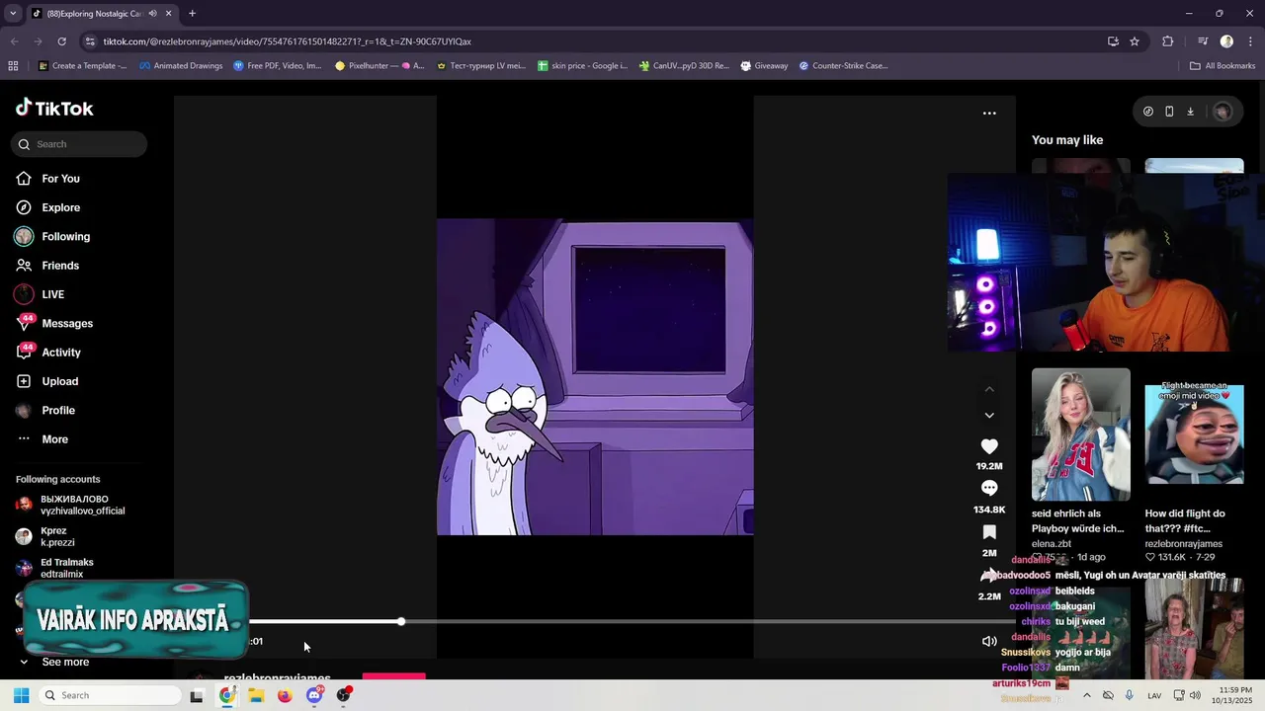This screenshot has width=1265, height=711.
Task: Open Chrome extensions puzzle icon
Action: coord(1168,41)
